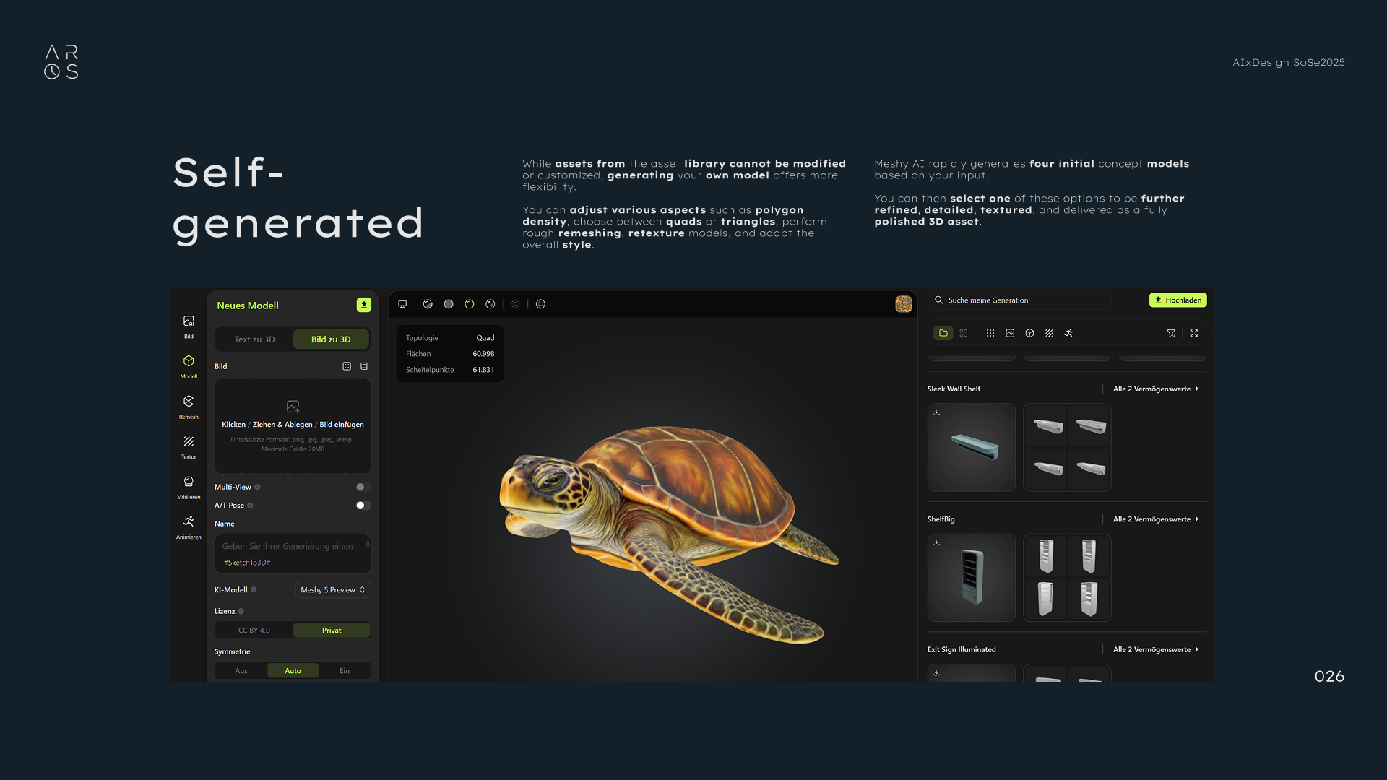1387x780 pixels.
Task: Click the folder view icon in generation panel
Action: click(x=943, y=333)
